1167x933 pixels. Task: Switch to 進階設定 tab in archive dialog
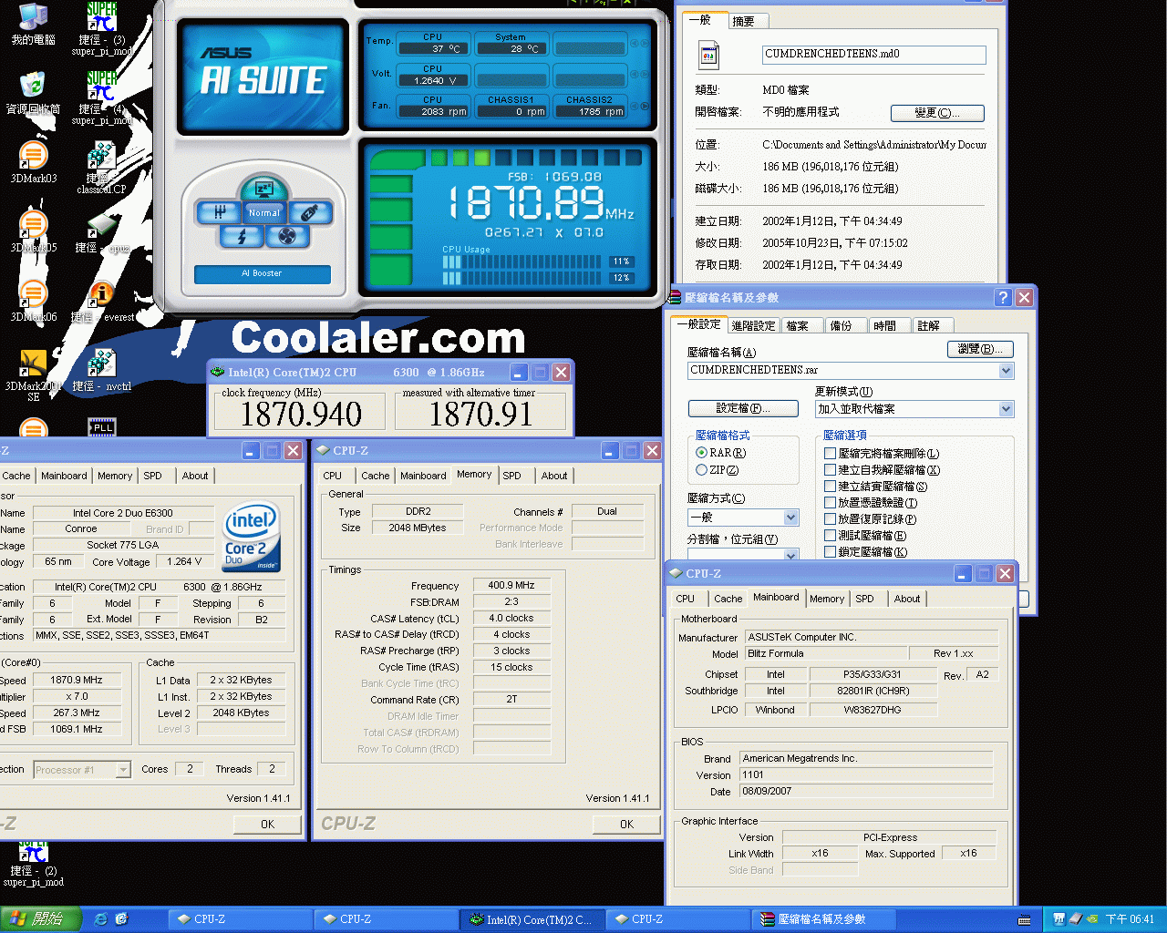753,325
